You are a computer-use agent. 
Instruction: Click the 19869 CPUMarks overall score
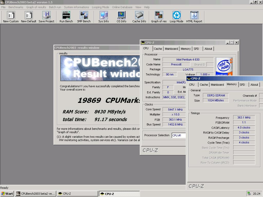pos(109,100)
